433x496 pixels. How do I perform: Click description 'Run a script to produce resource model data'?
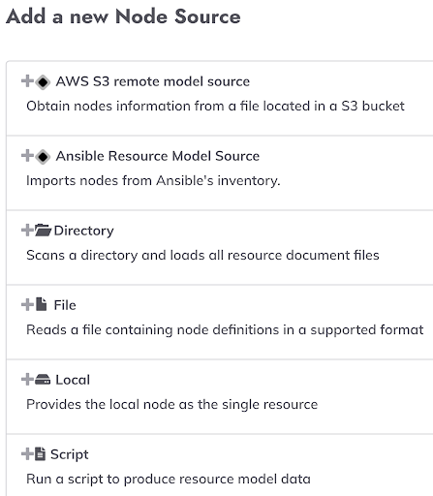click(x=169, y=480)
